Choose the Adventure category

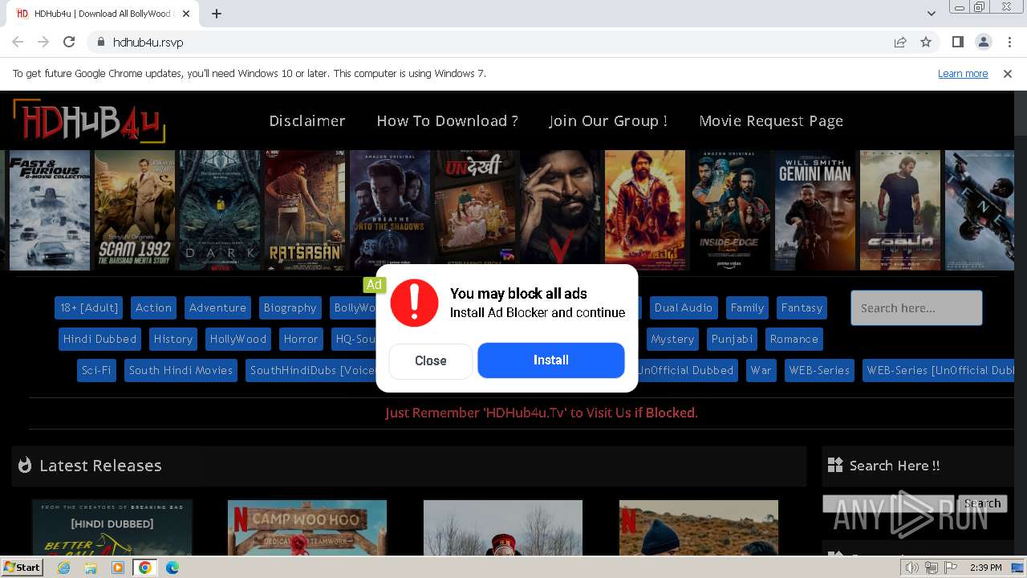click(x=217, y=307)
